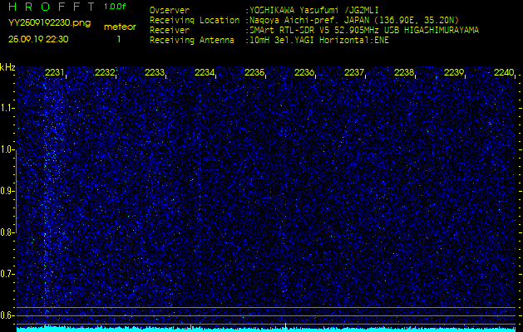Click the 2235 time axis label
This screenshot has height=332, width=523.
click(x=254, y=73)
